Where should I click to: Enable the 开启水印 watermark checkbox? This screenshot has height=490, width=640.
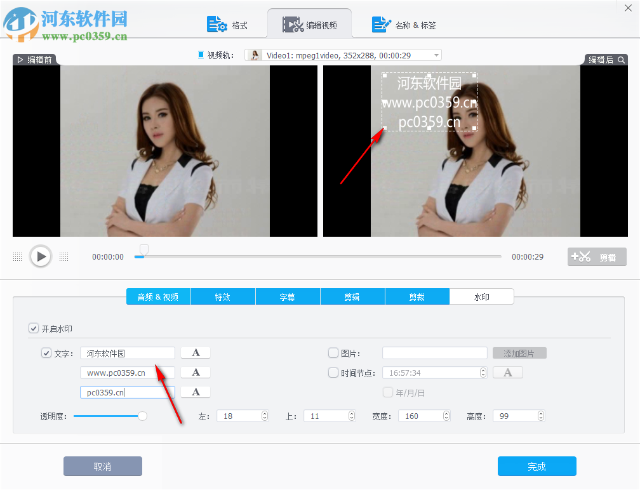pyautogui.click(x=34, y=329)
